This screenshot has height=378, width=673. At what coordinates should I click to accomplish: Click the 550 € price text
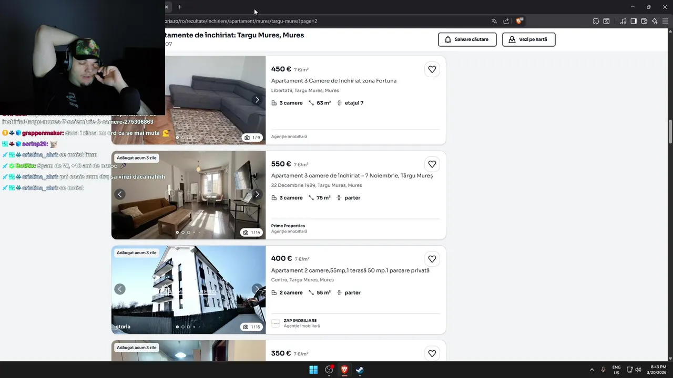coord(281,164)
